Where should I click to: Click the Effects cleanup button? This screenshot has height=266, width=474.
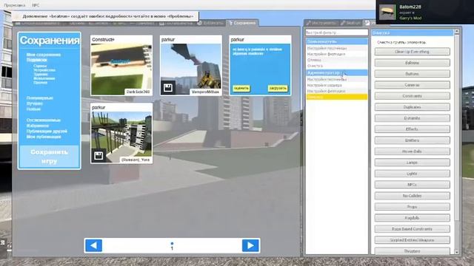(x=412, y=129)
